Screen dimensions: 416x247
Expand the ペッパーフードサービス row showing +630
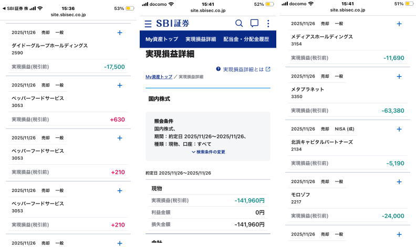pos(120,85)
